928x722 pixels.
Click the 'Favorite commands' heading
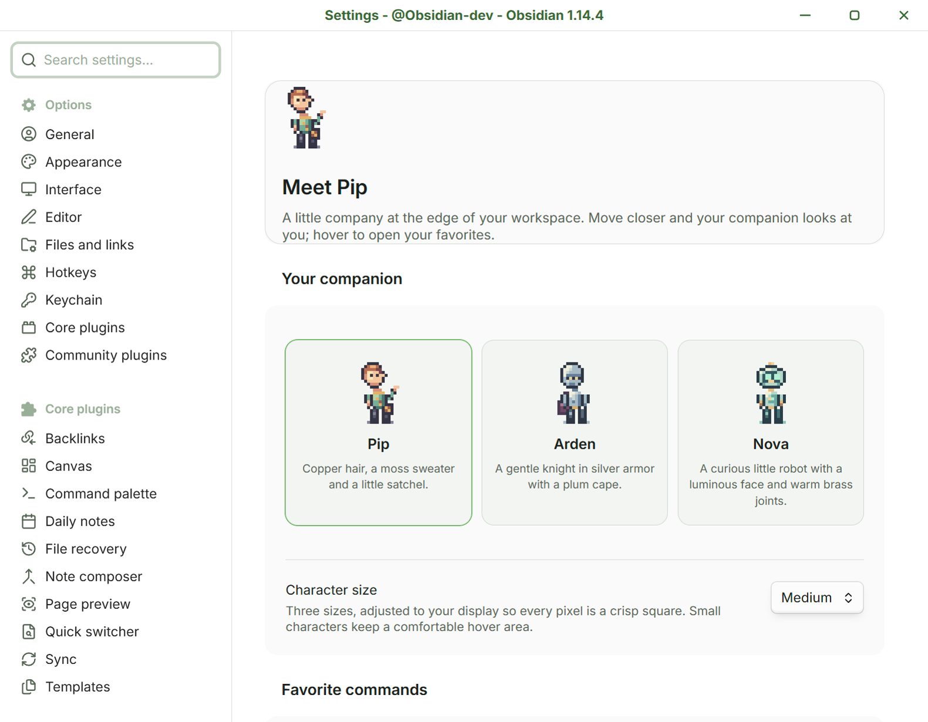coord(355,689)
